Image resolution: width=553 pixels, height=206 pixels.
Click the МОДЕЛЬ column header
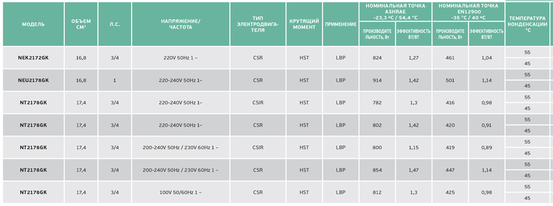tap(34, 24)
